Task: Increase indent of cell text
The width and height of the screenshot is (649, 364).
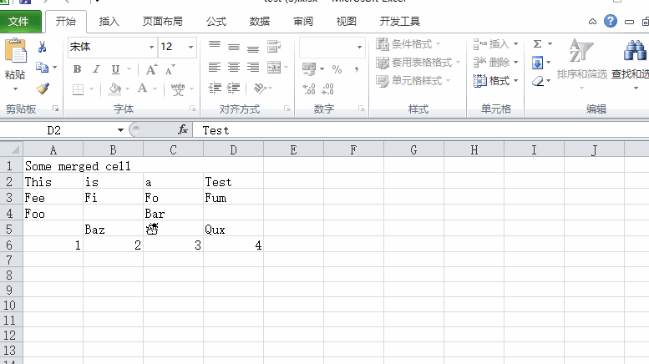Action: tap(234, 88)
